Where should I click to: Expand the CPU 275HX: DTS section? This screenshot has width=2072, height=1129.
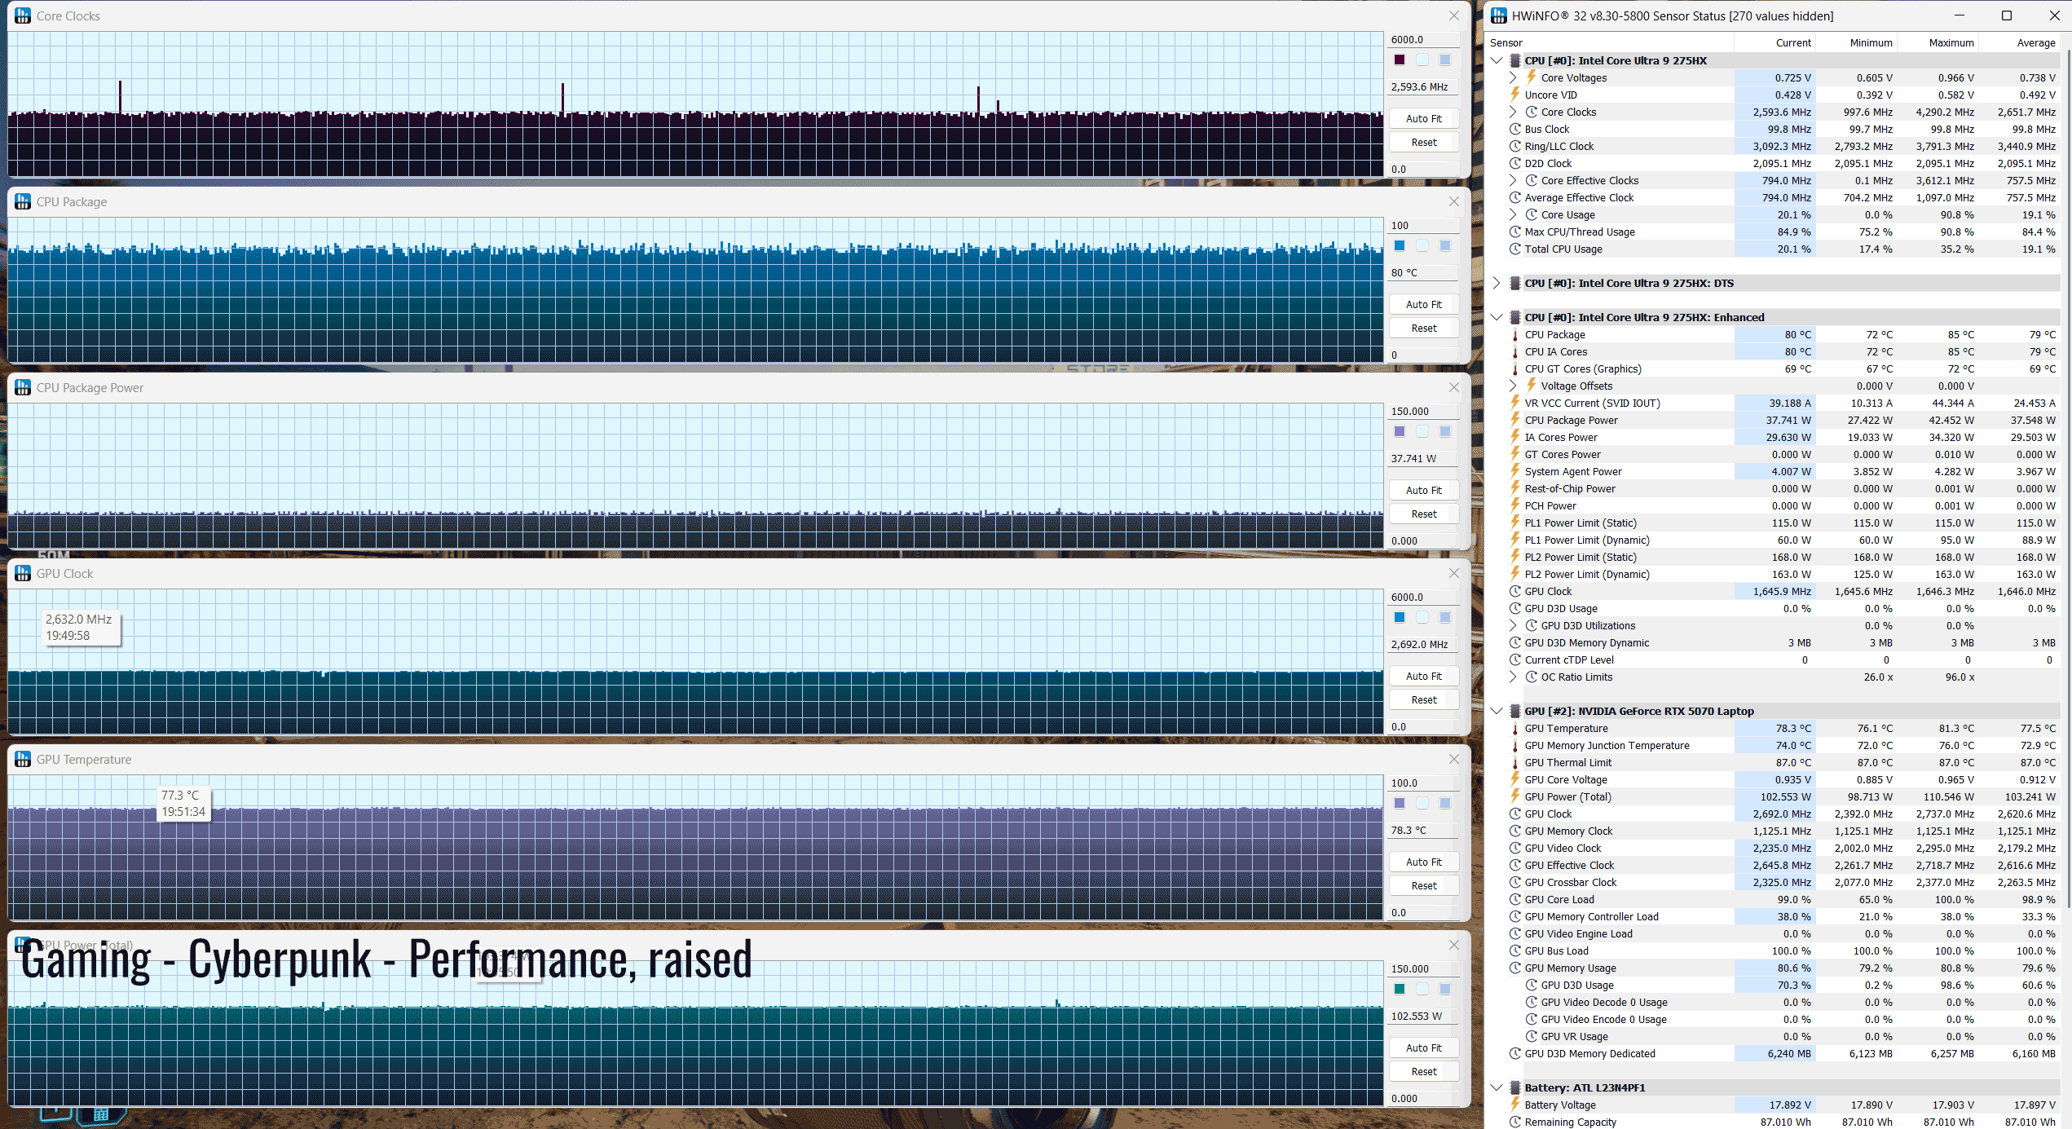click(1497, 283)
